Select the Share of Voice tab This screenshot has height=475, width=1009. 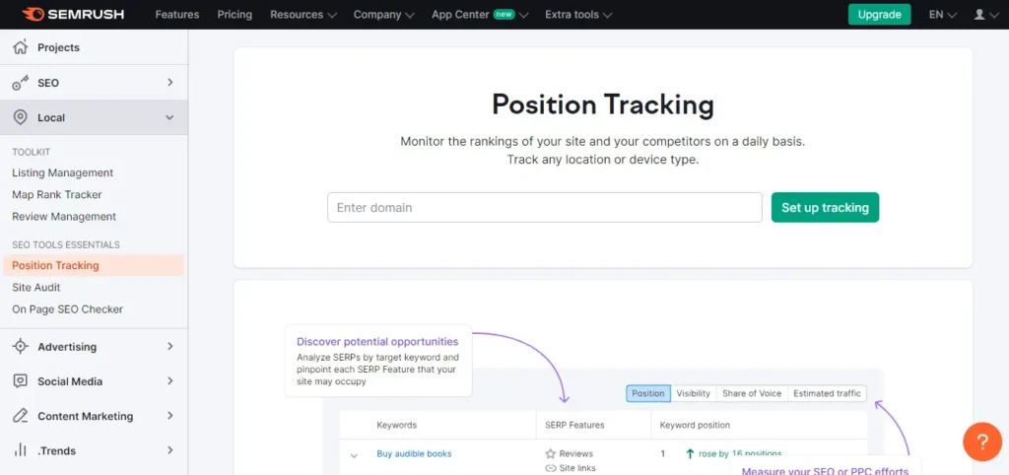coord(752,393)
